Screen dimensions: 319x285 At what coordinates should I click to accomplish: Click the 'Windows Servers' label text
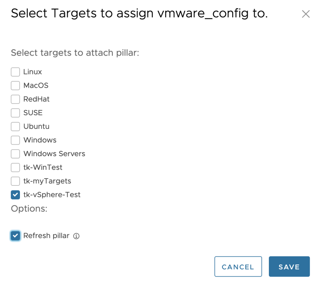[x=54, y=154]
